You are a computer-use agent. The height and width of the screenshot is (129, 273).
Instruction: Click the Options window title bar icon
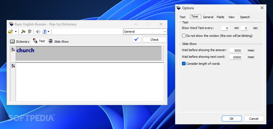coord(178,8)
